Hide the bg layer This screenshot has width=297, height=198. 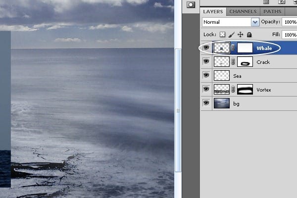(x=206, y=102)
